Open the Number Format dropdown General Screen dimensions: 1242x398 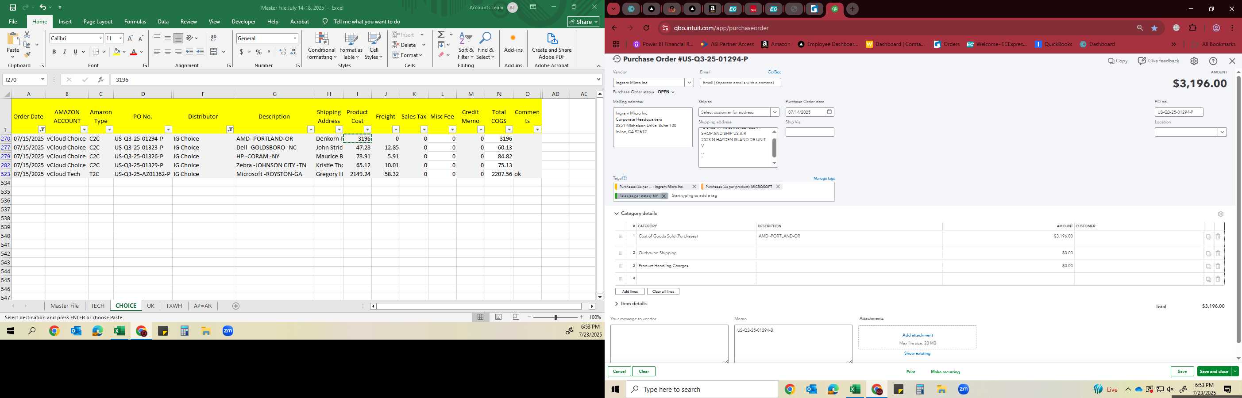tap(295, 38)
